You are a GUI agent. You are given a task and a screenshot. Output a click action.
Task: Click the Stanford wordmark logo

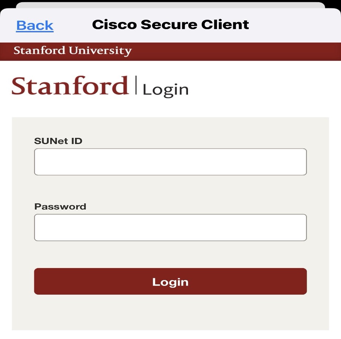(69, 86)
